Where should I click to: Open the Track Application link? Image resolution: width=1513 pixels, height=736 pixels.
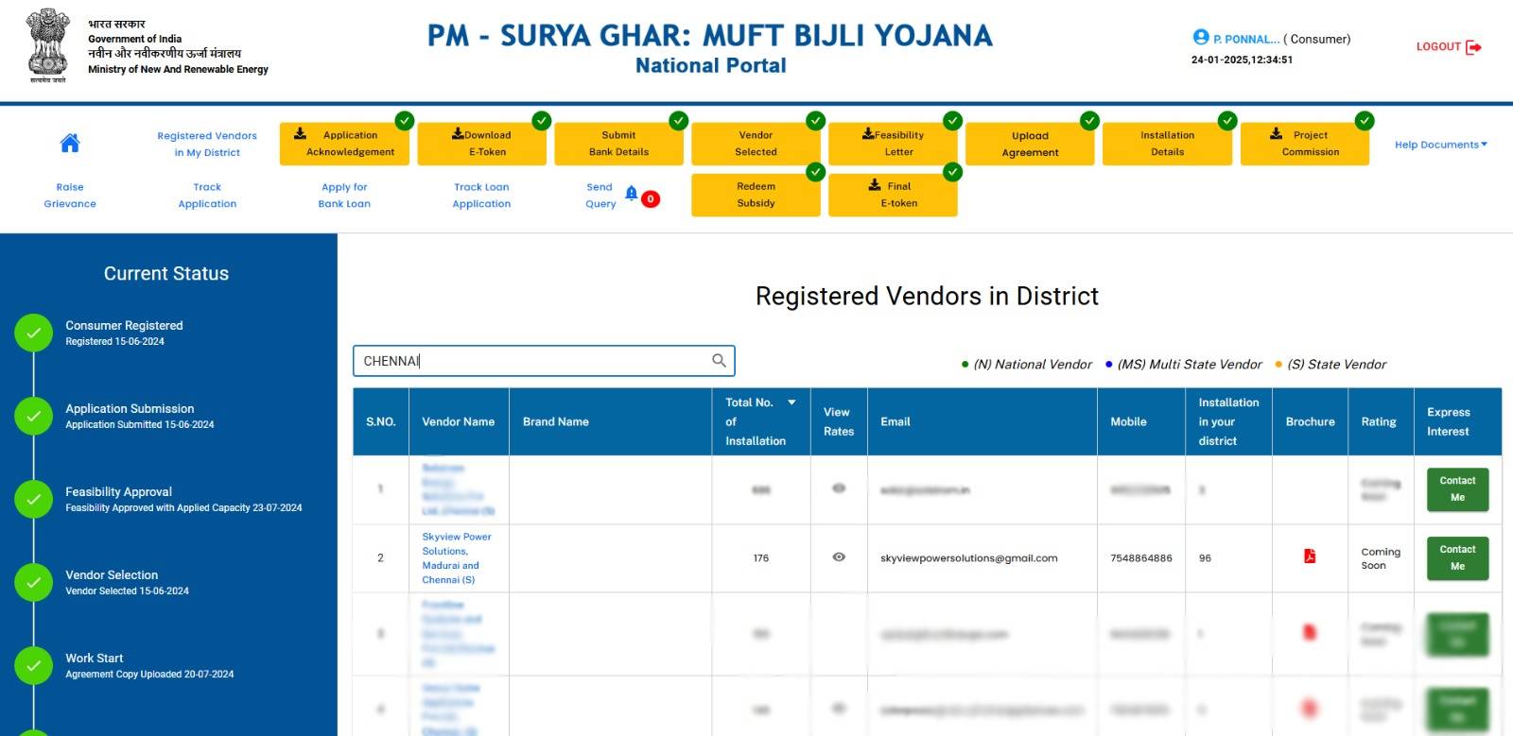tap(207, 196)
